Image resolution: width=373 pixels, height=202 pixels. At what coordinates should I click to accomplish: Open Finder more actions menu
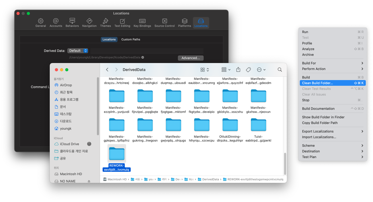(x=261, y=70)
